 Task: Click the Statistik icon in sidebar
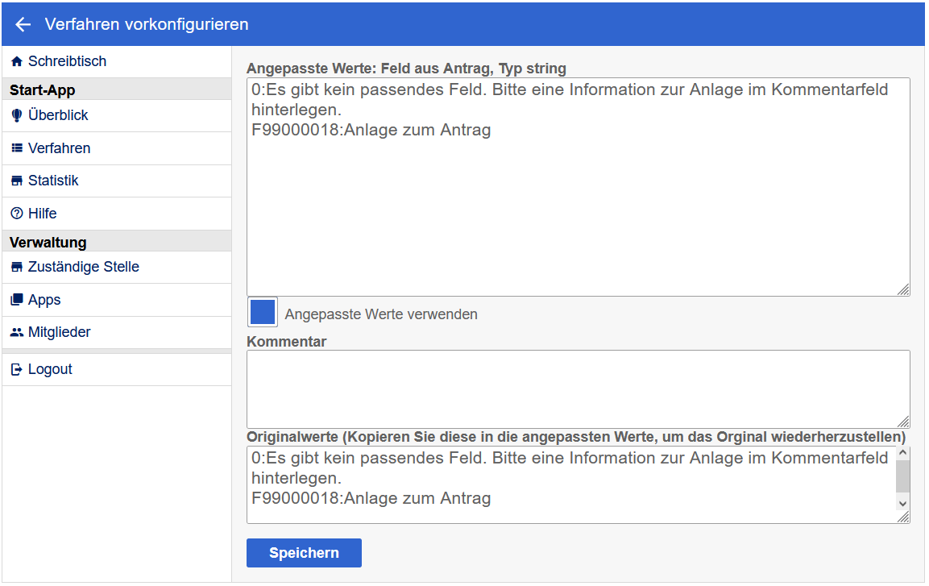point(17,181)
